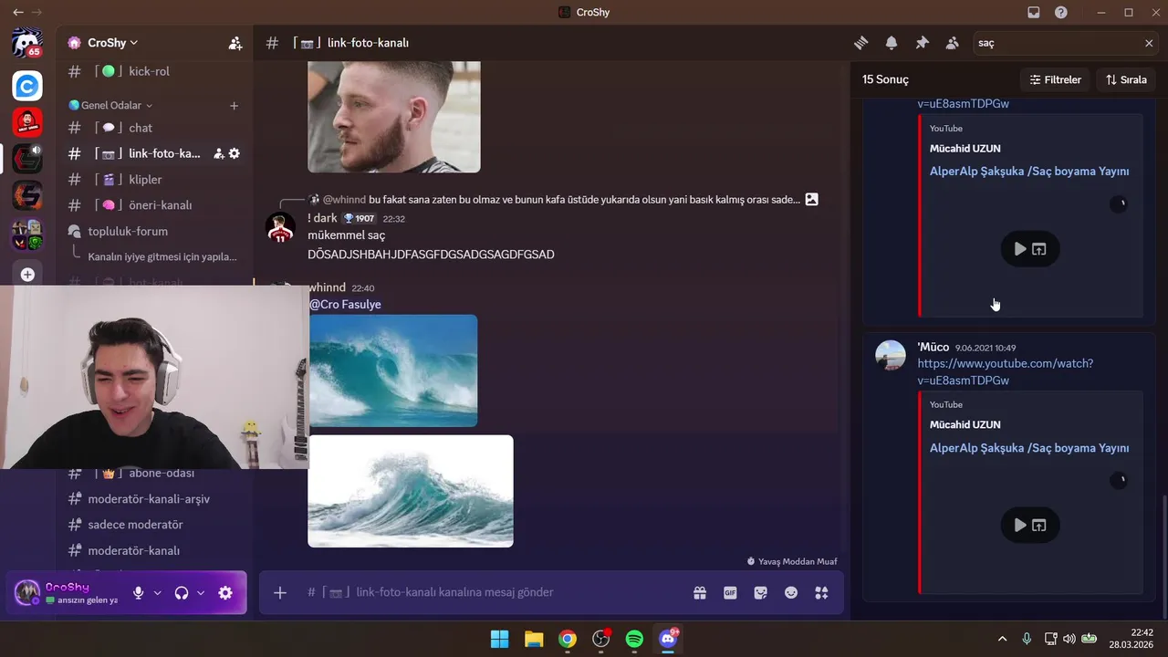Open the topluluk-forum channel
1168x657 pixels.
coord(154,231)
